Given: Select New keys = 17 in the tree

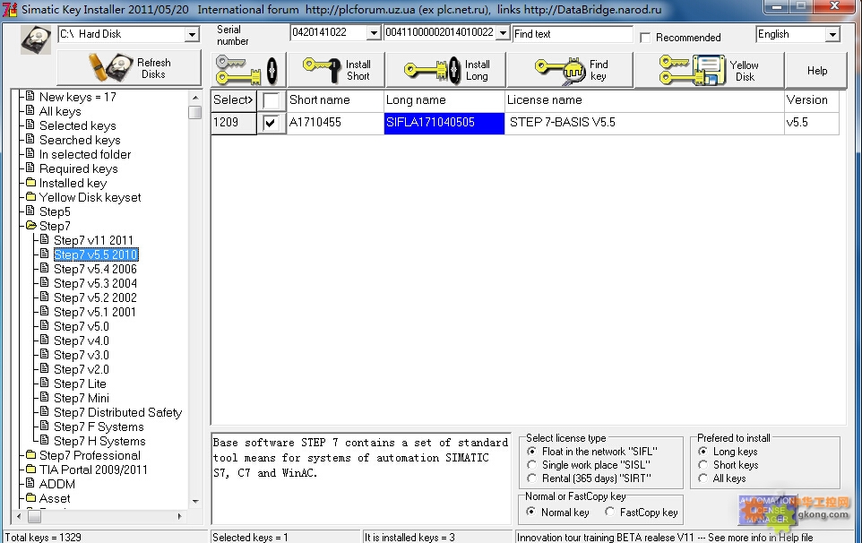Looking at the screenshot, I should coord(78,98).
